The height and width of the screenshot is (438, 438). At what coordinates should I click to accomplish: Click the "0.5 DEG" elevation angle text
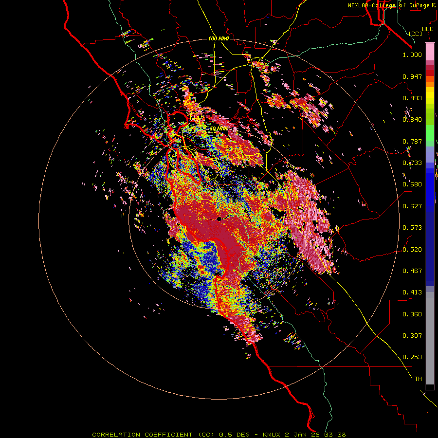point(234,435)
